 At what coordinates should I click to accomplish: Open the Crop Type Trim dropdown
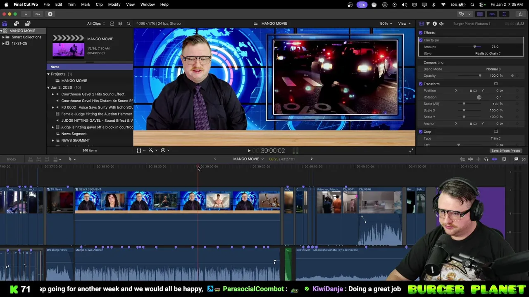pyautogui.click(x=496, y=139)
